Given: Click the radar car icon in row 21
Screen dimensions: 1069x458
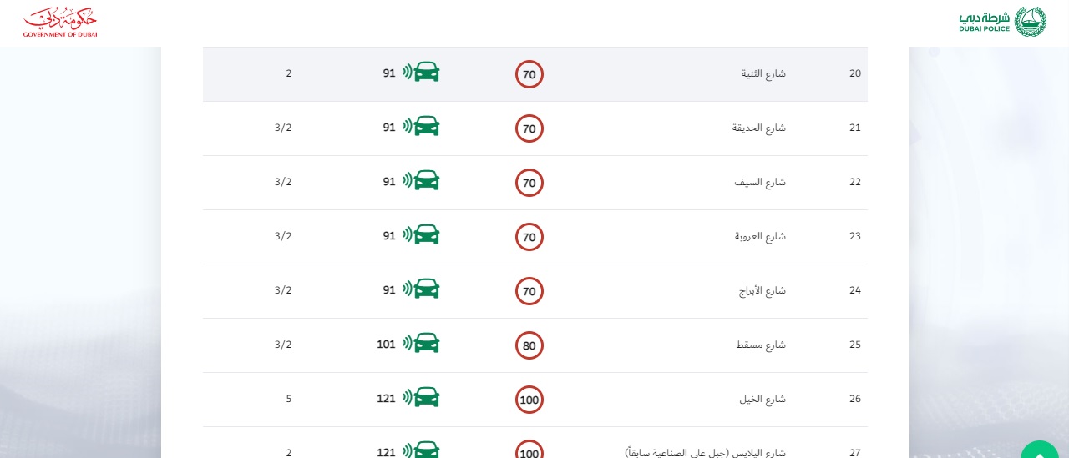Looking at the screenshot, I should click(421, 127).
